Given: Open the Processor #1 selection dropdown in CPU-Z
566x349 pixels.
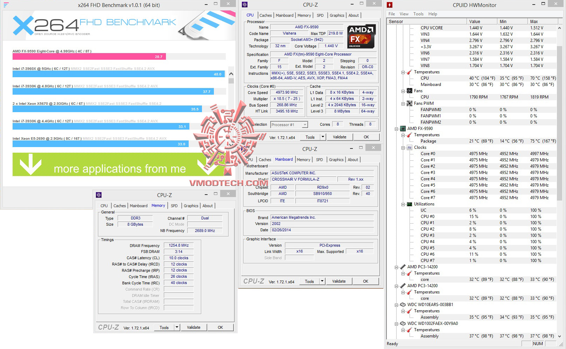Looking at the screenshot, I should 305,125.
